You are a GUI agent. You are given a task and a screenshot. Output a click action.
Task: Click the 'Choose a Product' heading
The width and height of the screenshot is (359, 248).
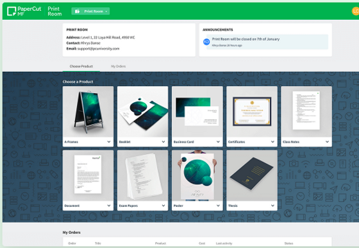(78, 82)
